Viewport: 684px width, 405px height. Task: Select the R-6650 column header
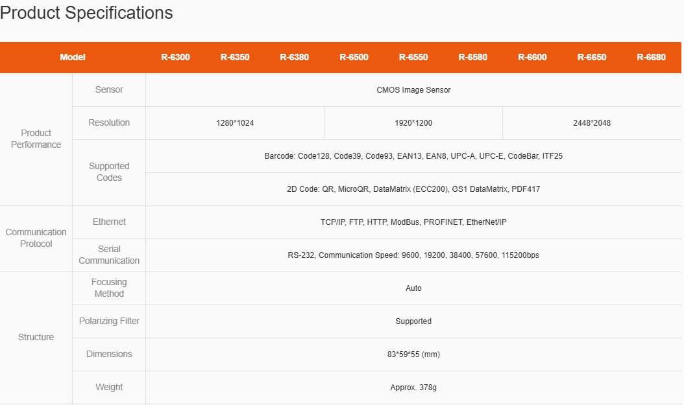[x=592, y=57]
